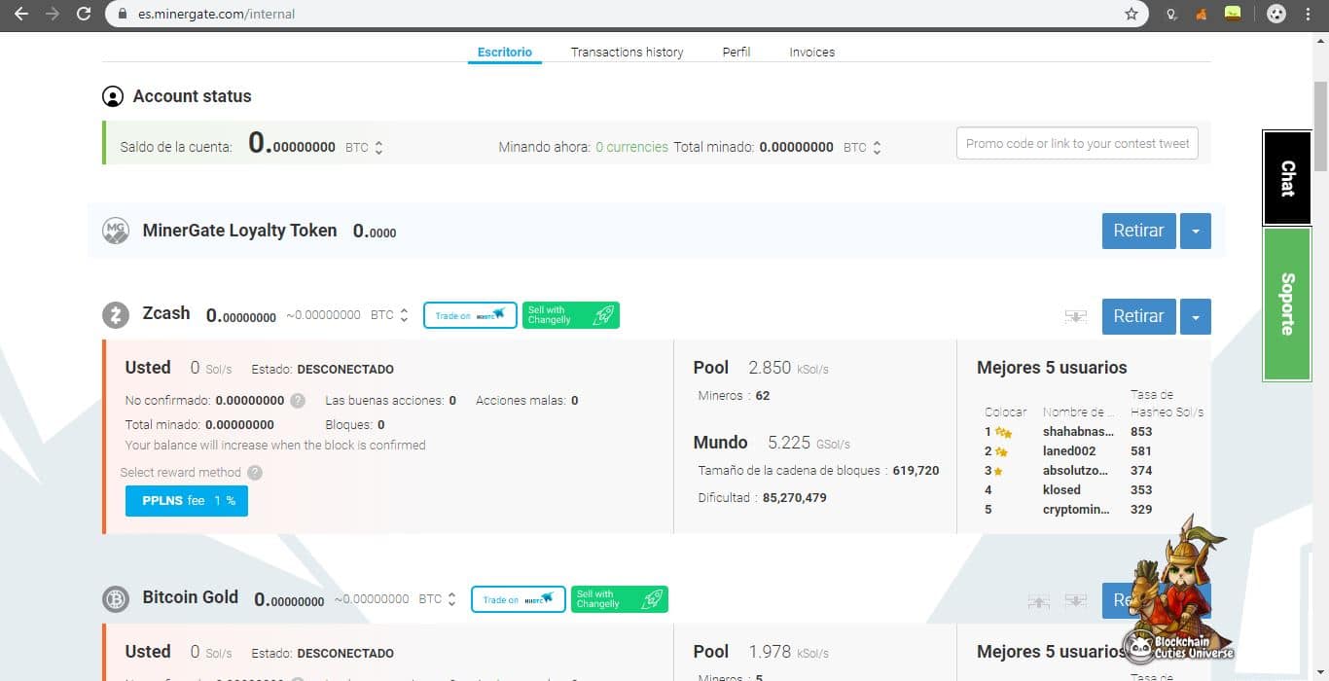This screenshot has width=1329, height=681.
Task: Change the Total minado currency stepper
Action: coord(877,148)
